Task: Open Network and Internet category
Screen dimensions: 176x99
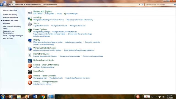Action: point(10,18)
